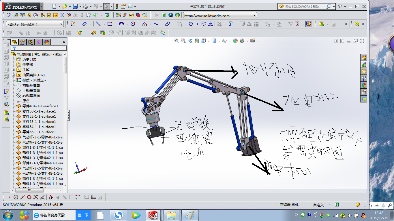Select the Polygon sketch tool

coord(191,24)
